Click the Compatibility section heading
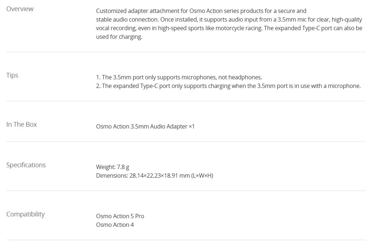The image size is (370, 248). pos(26,214)
